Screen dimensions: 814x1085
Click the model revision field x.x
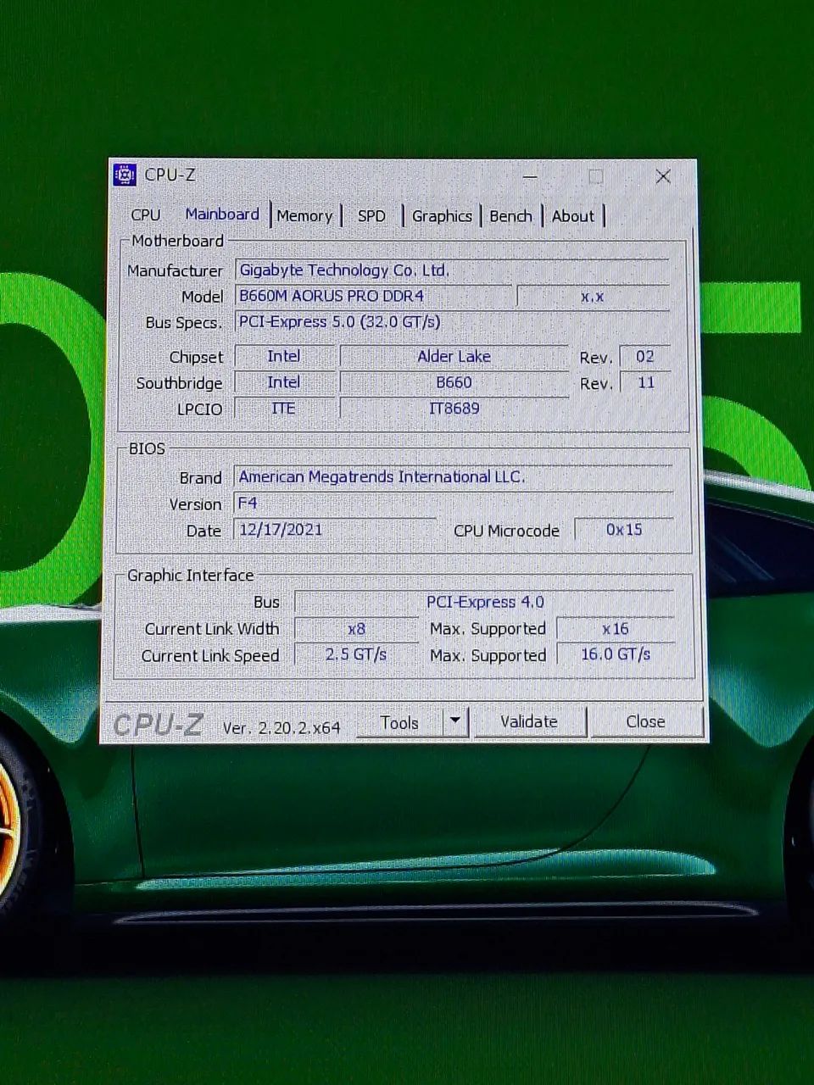tap(593, 297)
